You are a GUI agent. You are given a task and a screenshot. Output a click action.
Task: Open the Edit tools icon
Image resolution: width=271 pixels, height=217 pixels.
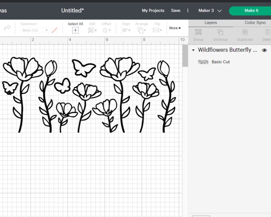click(x=91, y=30)
